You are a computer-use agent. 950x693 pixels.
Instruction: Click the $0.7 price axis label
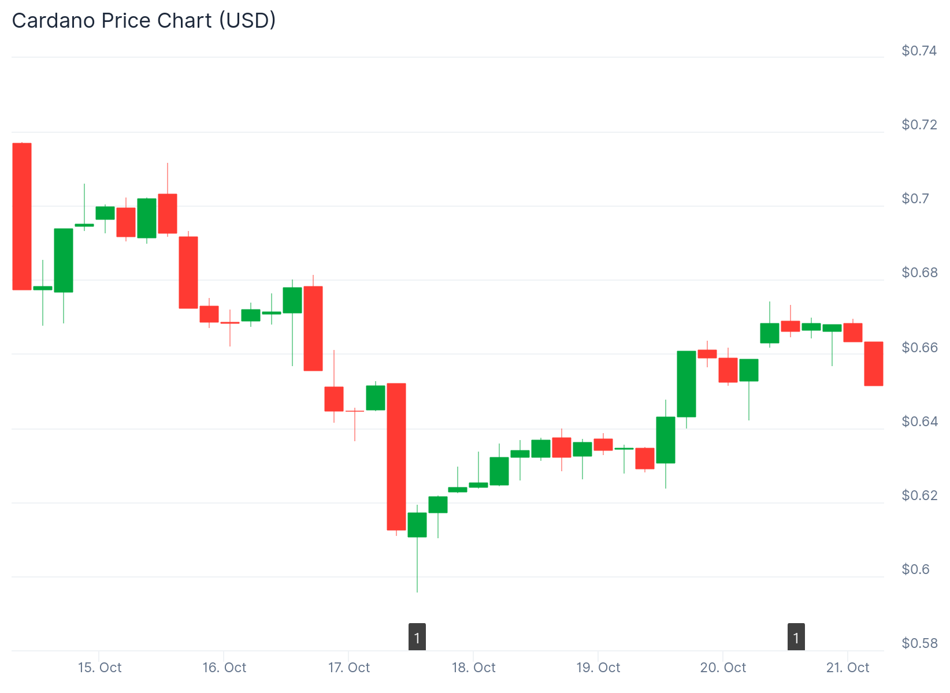[915, 199]
